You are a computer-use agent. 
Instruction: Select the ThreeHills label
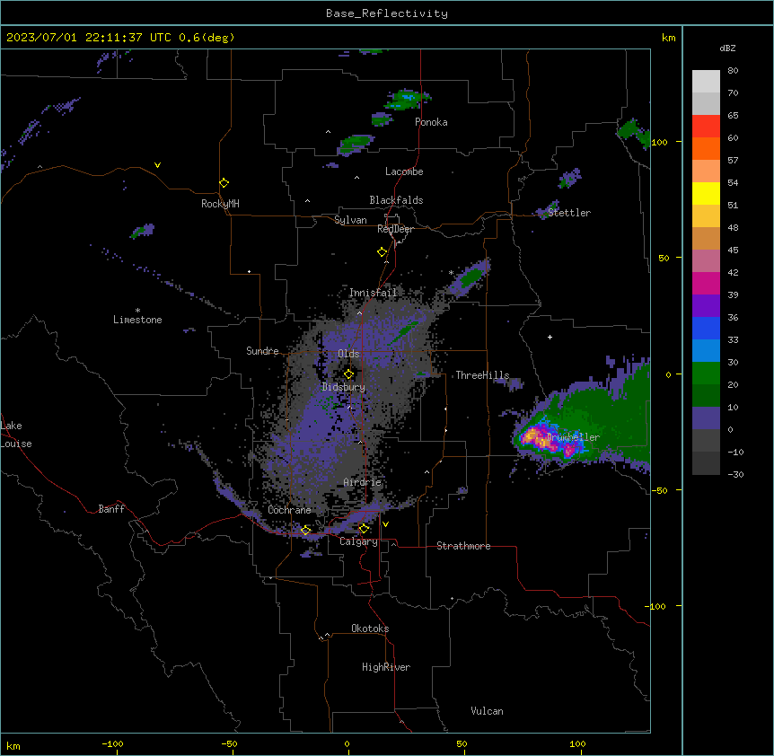[482, 375]
